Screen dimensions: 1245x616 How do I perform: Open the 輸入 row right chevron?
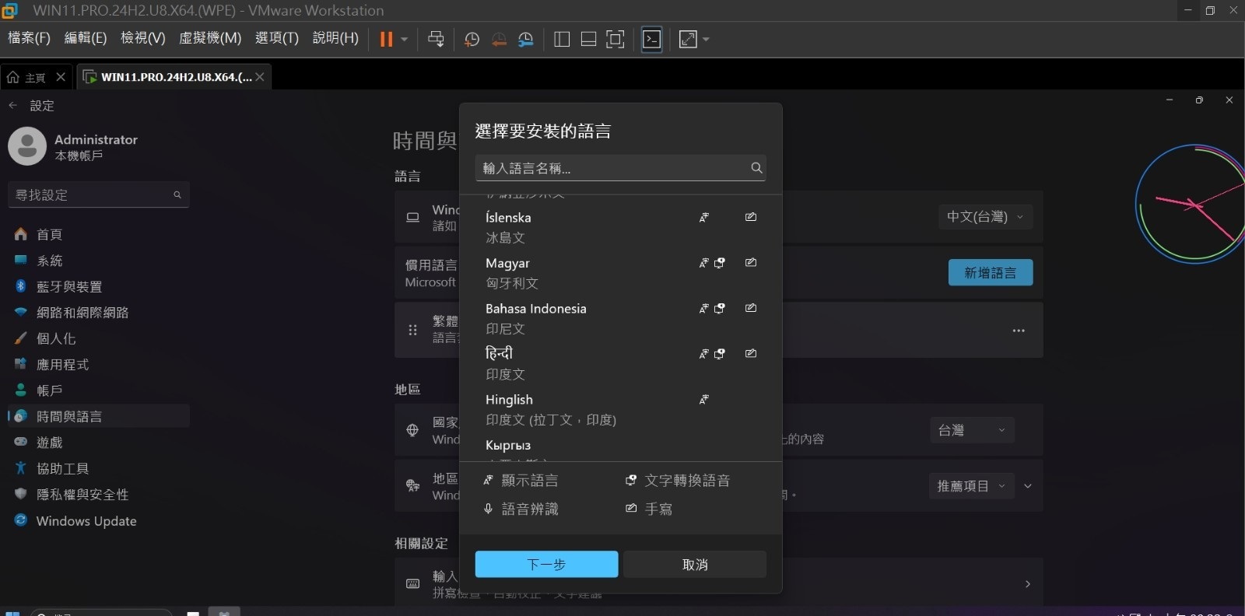1028,583
